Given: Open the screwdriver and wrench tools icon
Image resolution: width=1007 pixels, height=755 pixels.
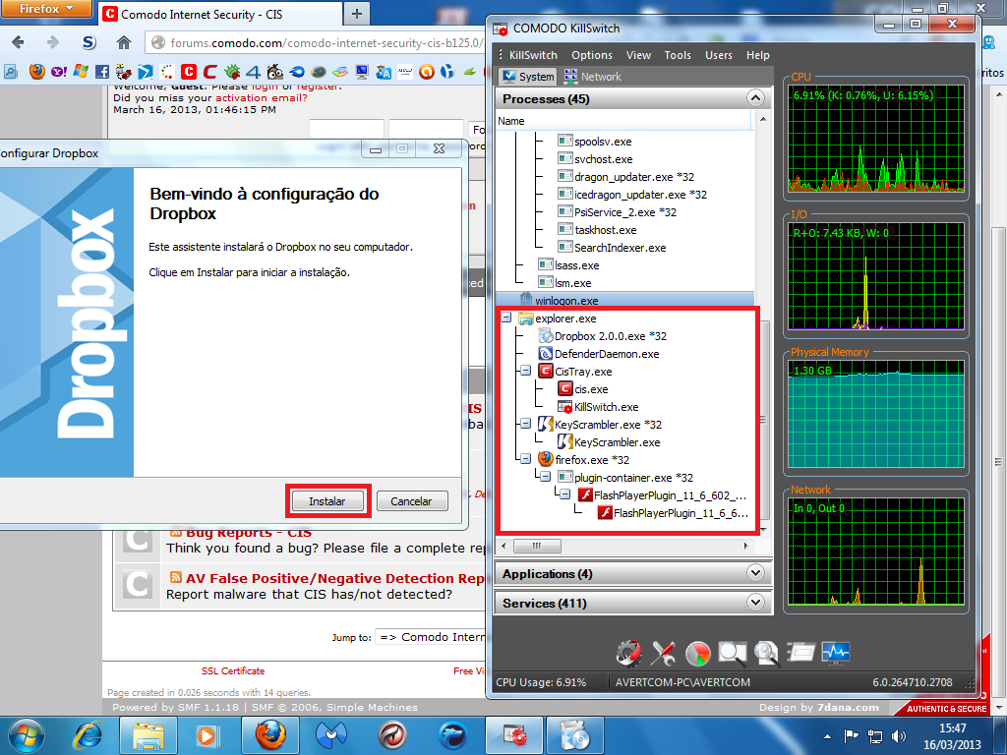Looking at the screenshot, I should [x=663, y=653].
